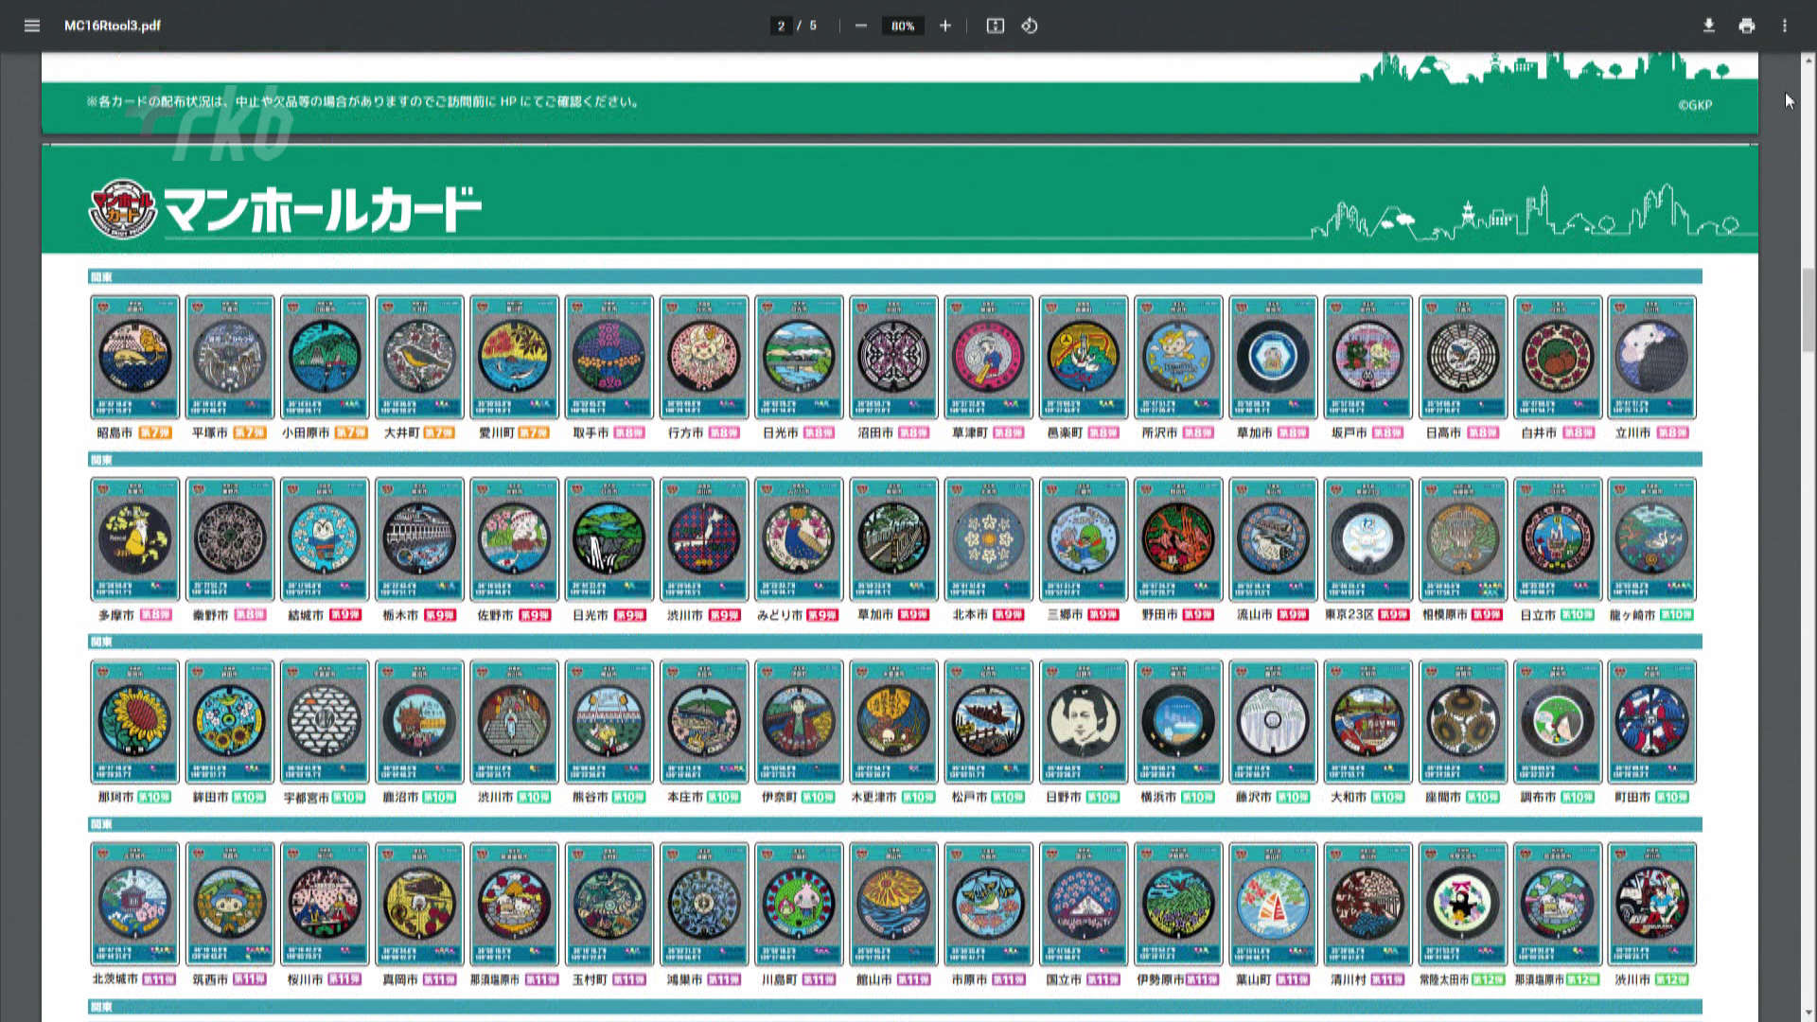
Task: Print the PDF document
Action: (1746, 26)
